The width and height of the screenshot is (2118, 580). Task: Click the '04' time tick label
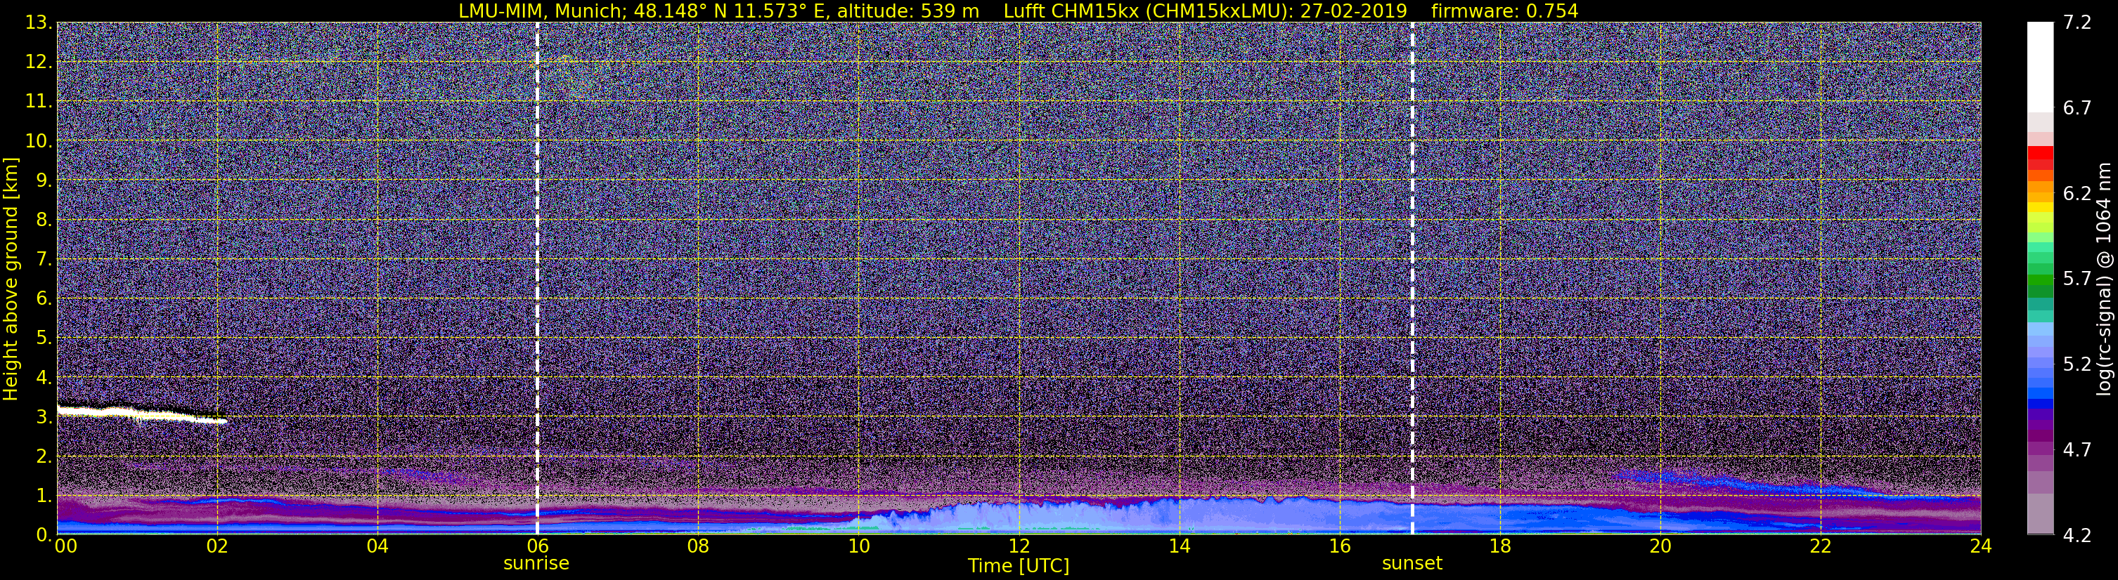pyautogui.click(x=377, y=546)
